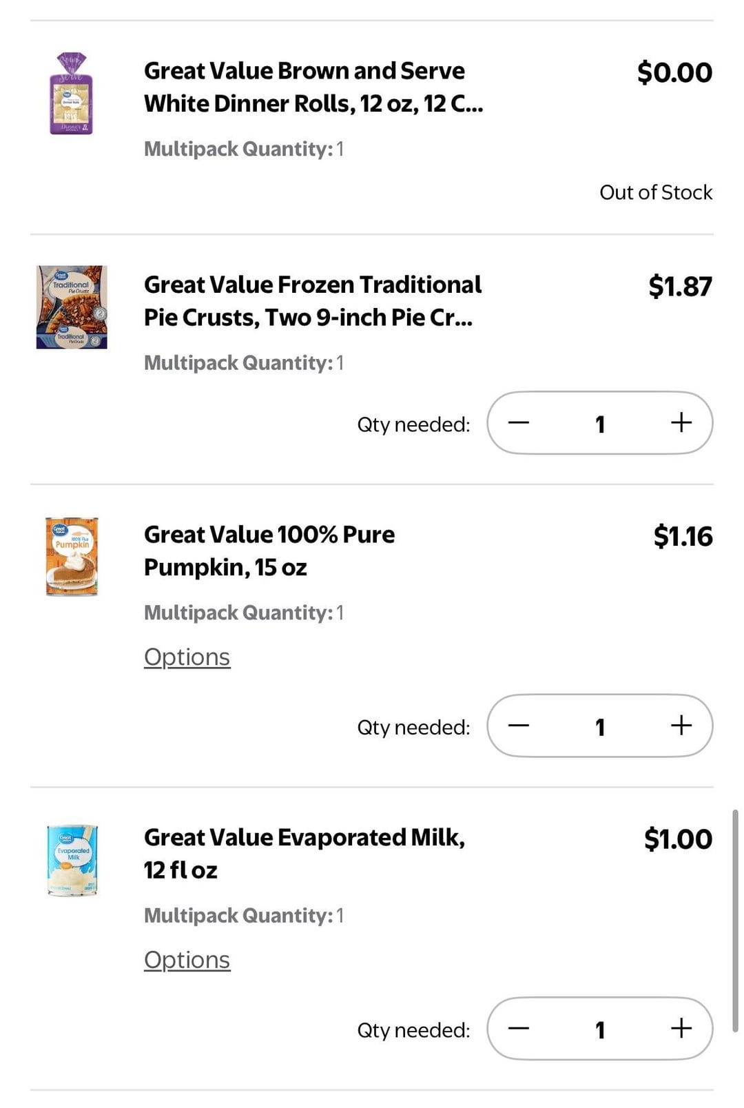The height and width of the screenshot is (1108, 744).
Task: Increase quantity of 100% Pure Pumpkin
Action: (x=681, y=726)
